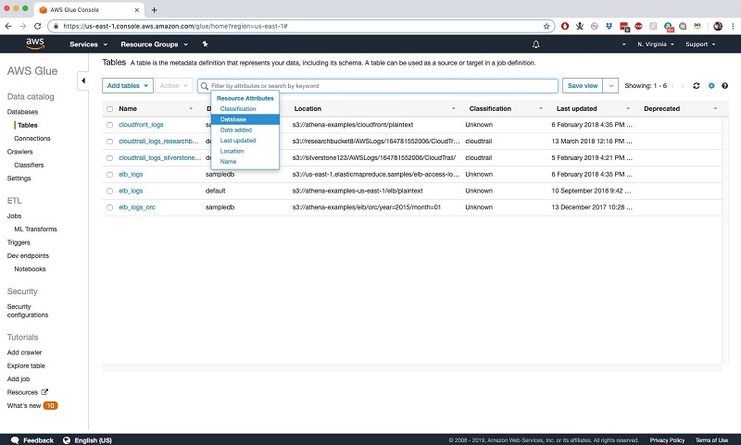Screen dimensions: 741x445
Task: Click the AWS logo home icon
Action: (35, 43)
